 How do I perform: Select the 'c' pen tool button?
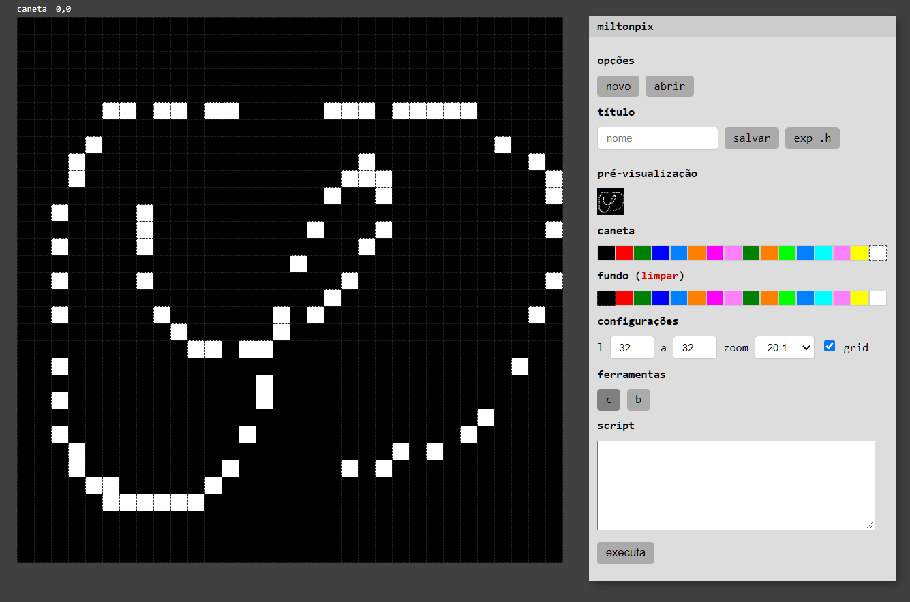pos(609,400)
